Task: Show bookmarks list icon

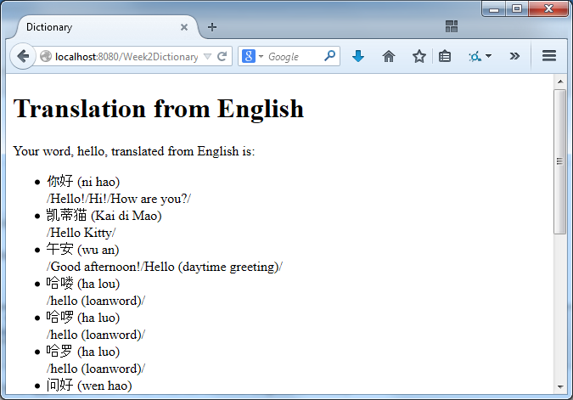Action: [445, 56]
